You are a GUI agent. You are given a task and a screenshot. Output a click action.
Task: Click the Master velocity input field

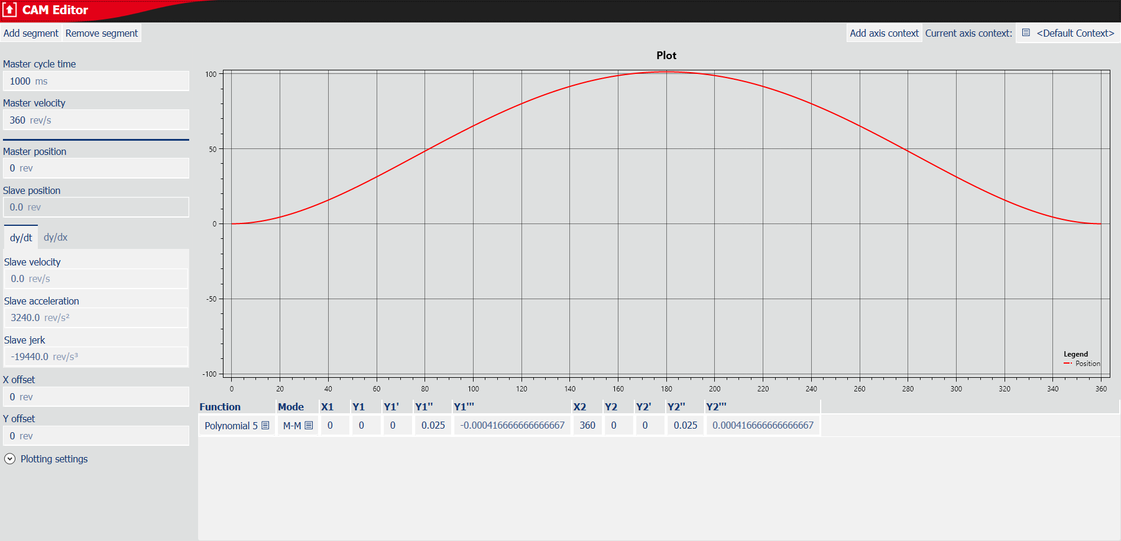[96, 120]
